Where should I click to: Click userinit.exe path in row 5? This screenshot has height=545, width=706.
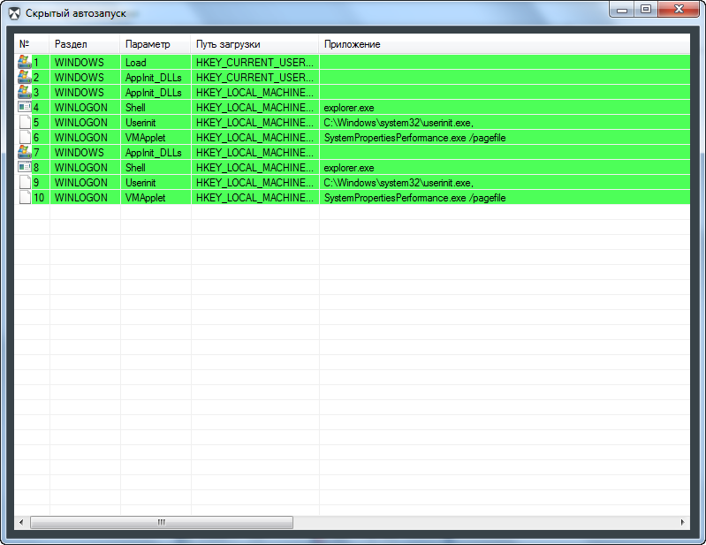399,123
